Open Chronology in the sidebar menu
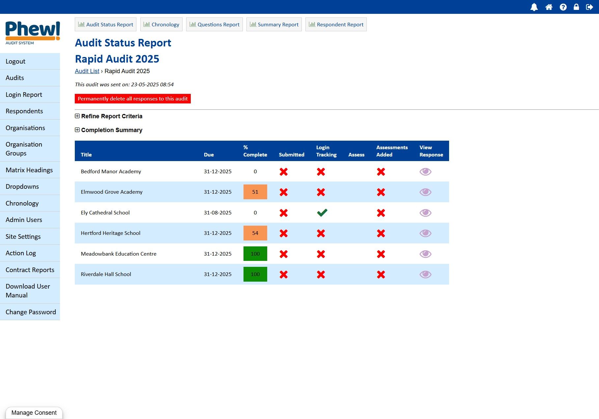Image resolution: width=599 pixels, height=419 pixels. (30, 203)
